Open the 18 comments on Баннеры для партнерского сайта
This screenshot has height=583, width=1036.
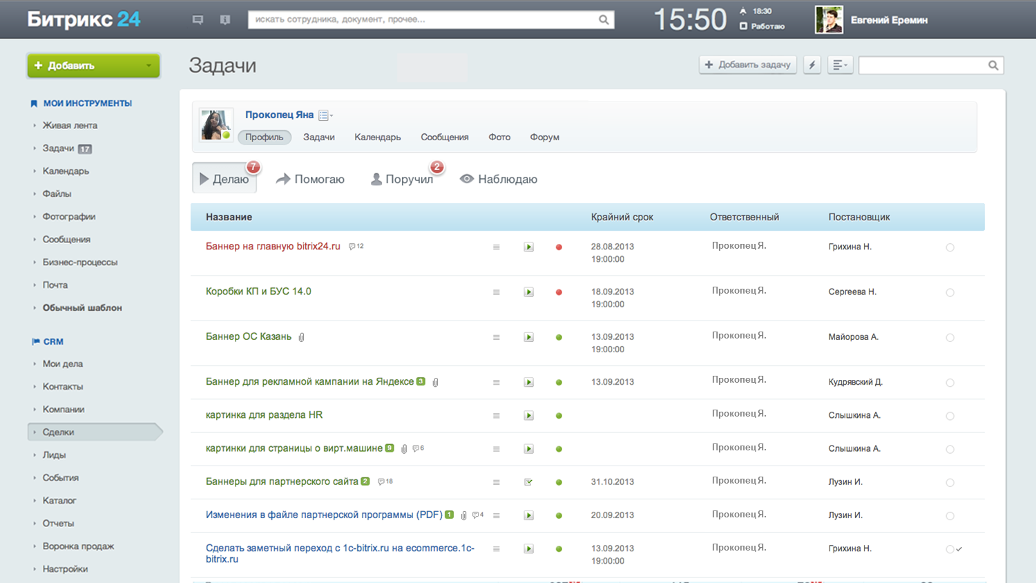385,481
